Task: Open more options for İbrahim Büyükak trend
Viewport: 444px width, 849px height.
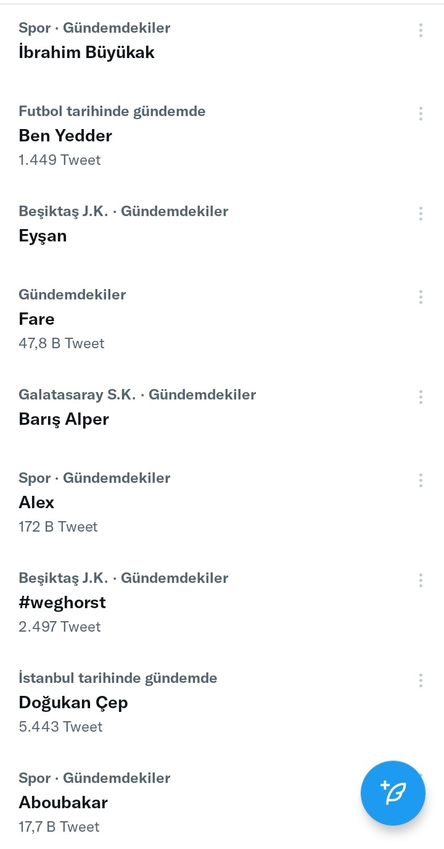Action: pyautogui.click(x=421, y=30)
